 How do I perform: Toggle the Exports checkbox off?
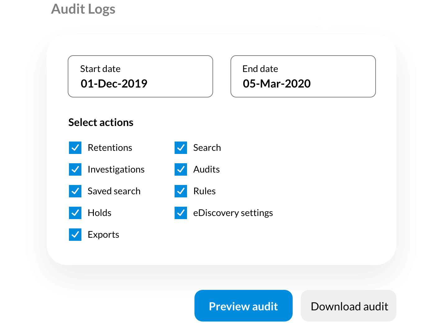75,235
